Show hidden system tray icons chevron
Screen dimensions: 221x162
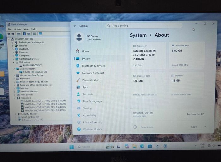tap(196, 146)
